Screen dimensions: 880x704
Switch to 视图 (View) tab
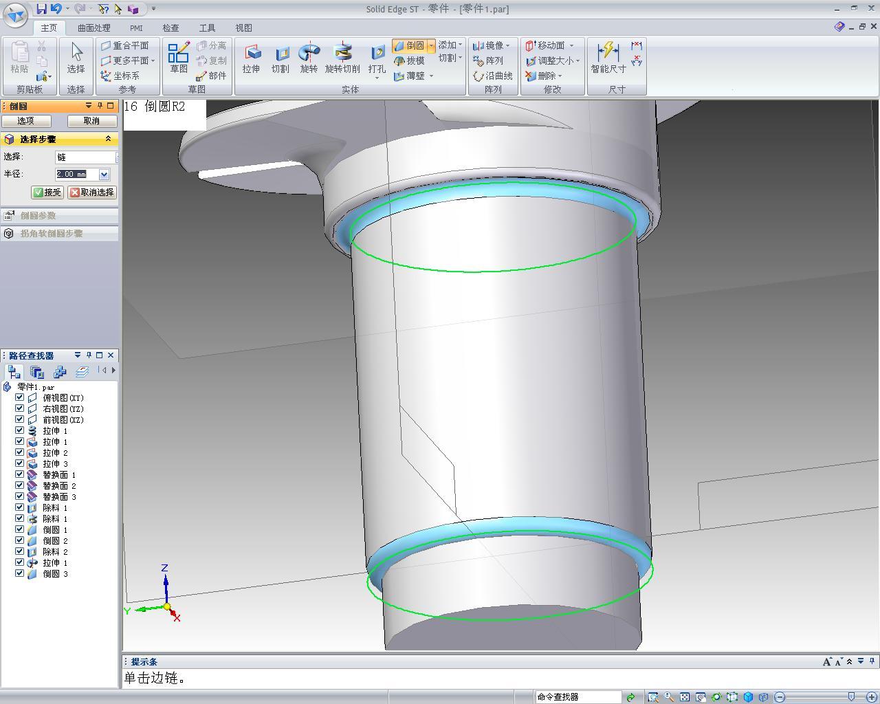[x=243, y=27]
